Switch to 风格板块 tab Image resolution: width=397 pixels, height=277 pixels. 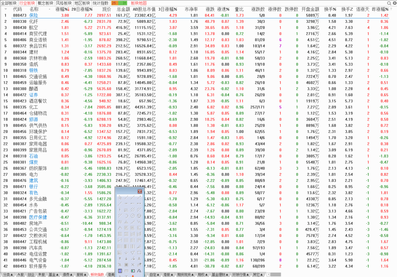pyautogui.click(x=64, y=3)
